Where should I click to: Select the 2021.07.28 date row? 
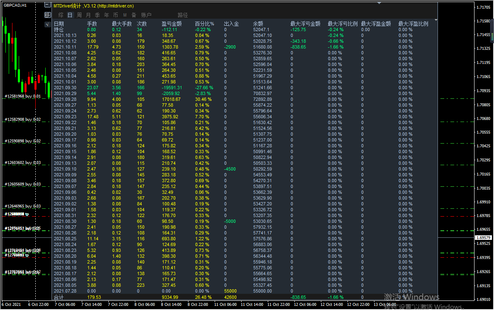[65, 291]
